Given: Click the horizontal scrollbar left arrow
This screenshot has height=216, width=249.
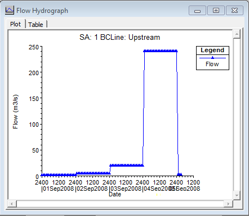Looking at the screenshot, I should pyautogui.click(x=12, y=204).
